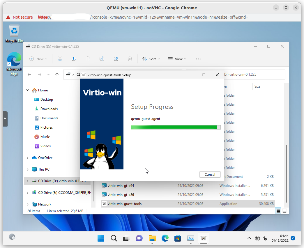Viewport: 304px width, 248px height.
Task: Open the Chat app on the taskbar
Action: click(x=139, y=238)
